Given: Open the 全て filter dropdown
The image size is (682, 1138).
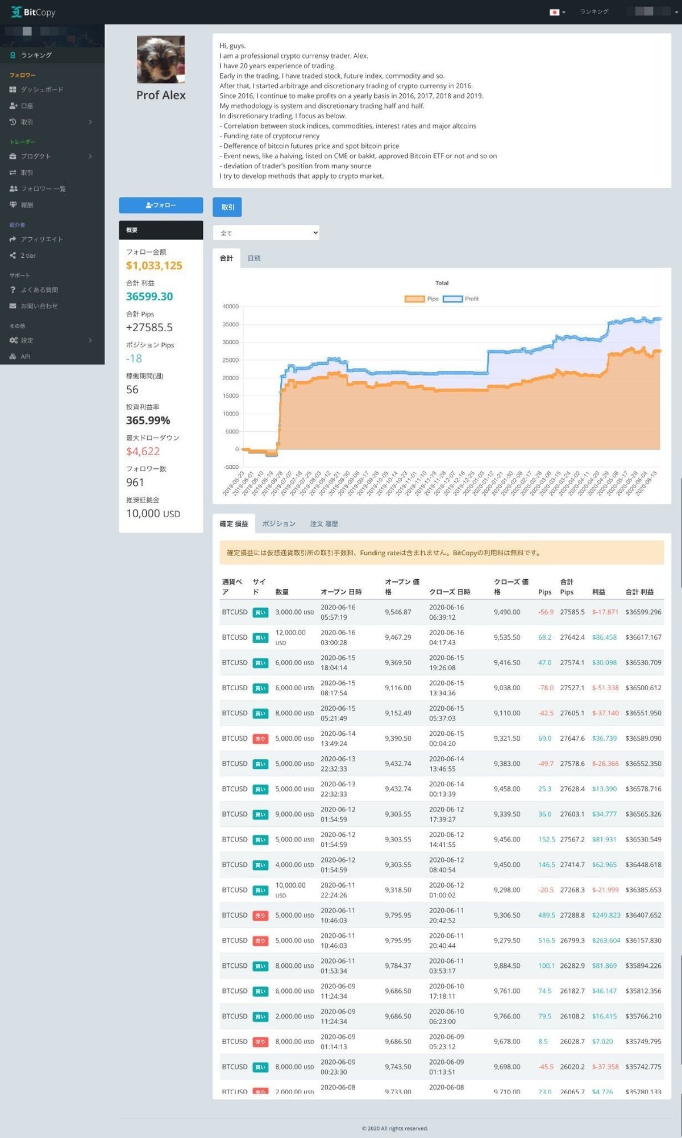Looking at the screenshot, I should (x=266, y=233).
